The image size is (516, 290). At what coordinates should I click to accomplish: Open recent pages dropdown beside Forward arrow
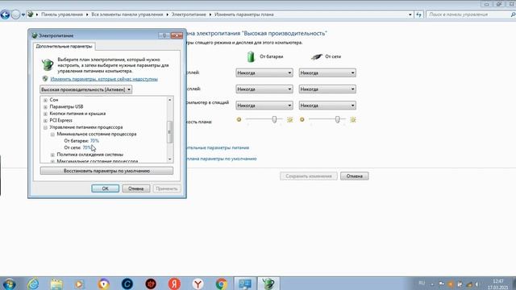(23, 14)
